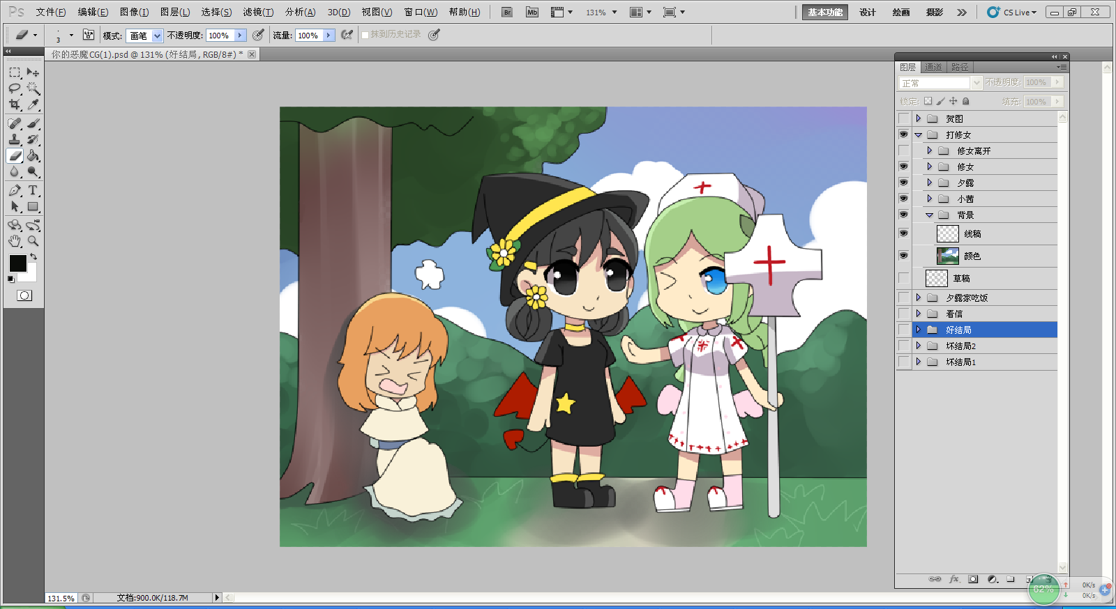
Task: Create a new adjustment layer
Action: tap(992, 579)
